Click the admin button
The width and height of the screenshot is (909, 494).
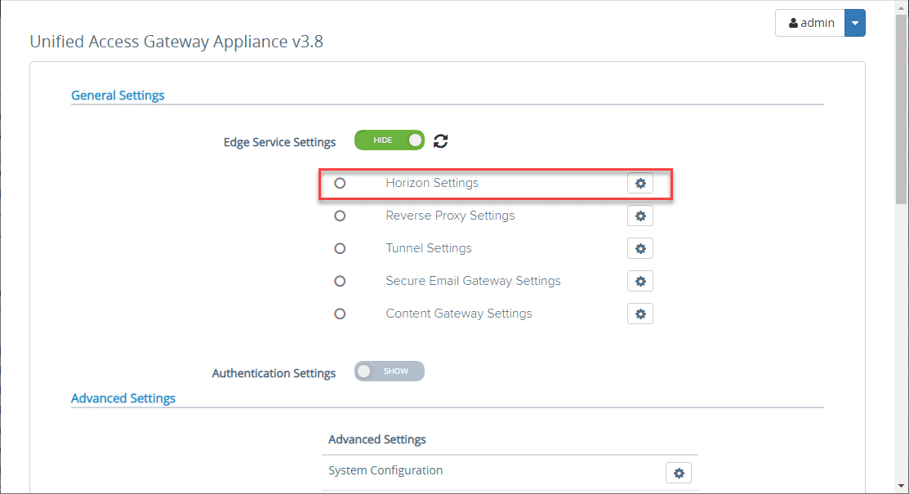point(810,22)
